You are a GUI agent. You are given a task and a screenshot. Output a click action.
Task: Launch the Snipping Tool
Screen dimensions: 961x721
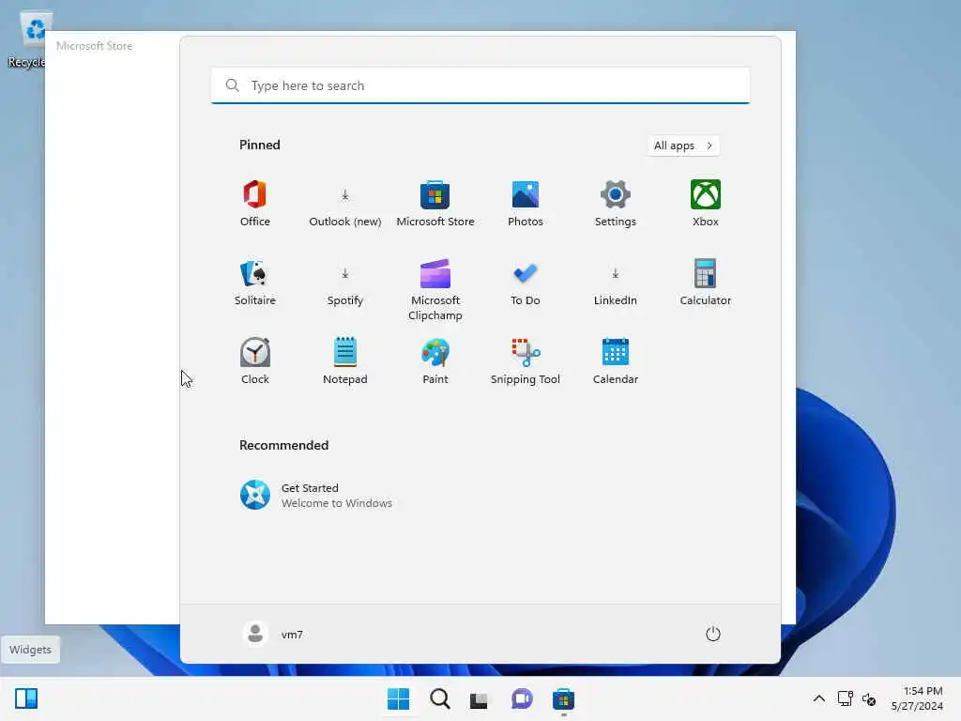pyautogui.click(x=526, y=361)
